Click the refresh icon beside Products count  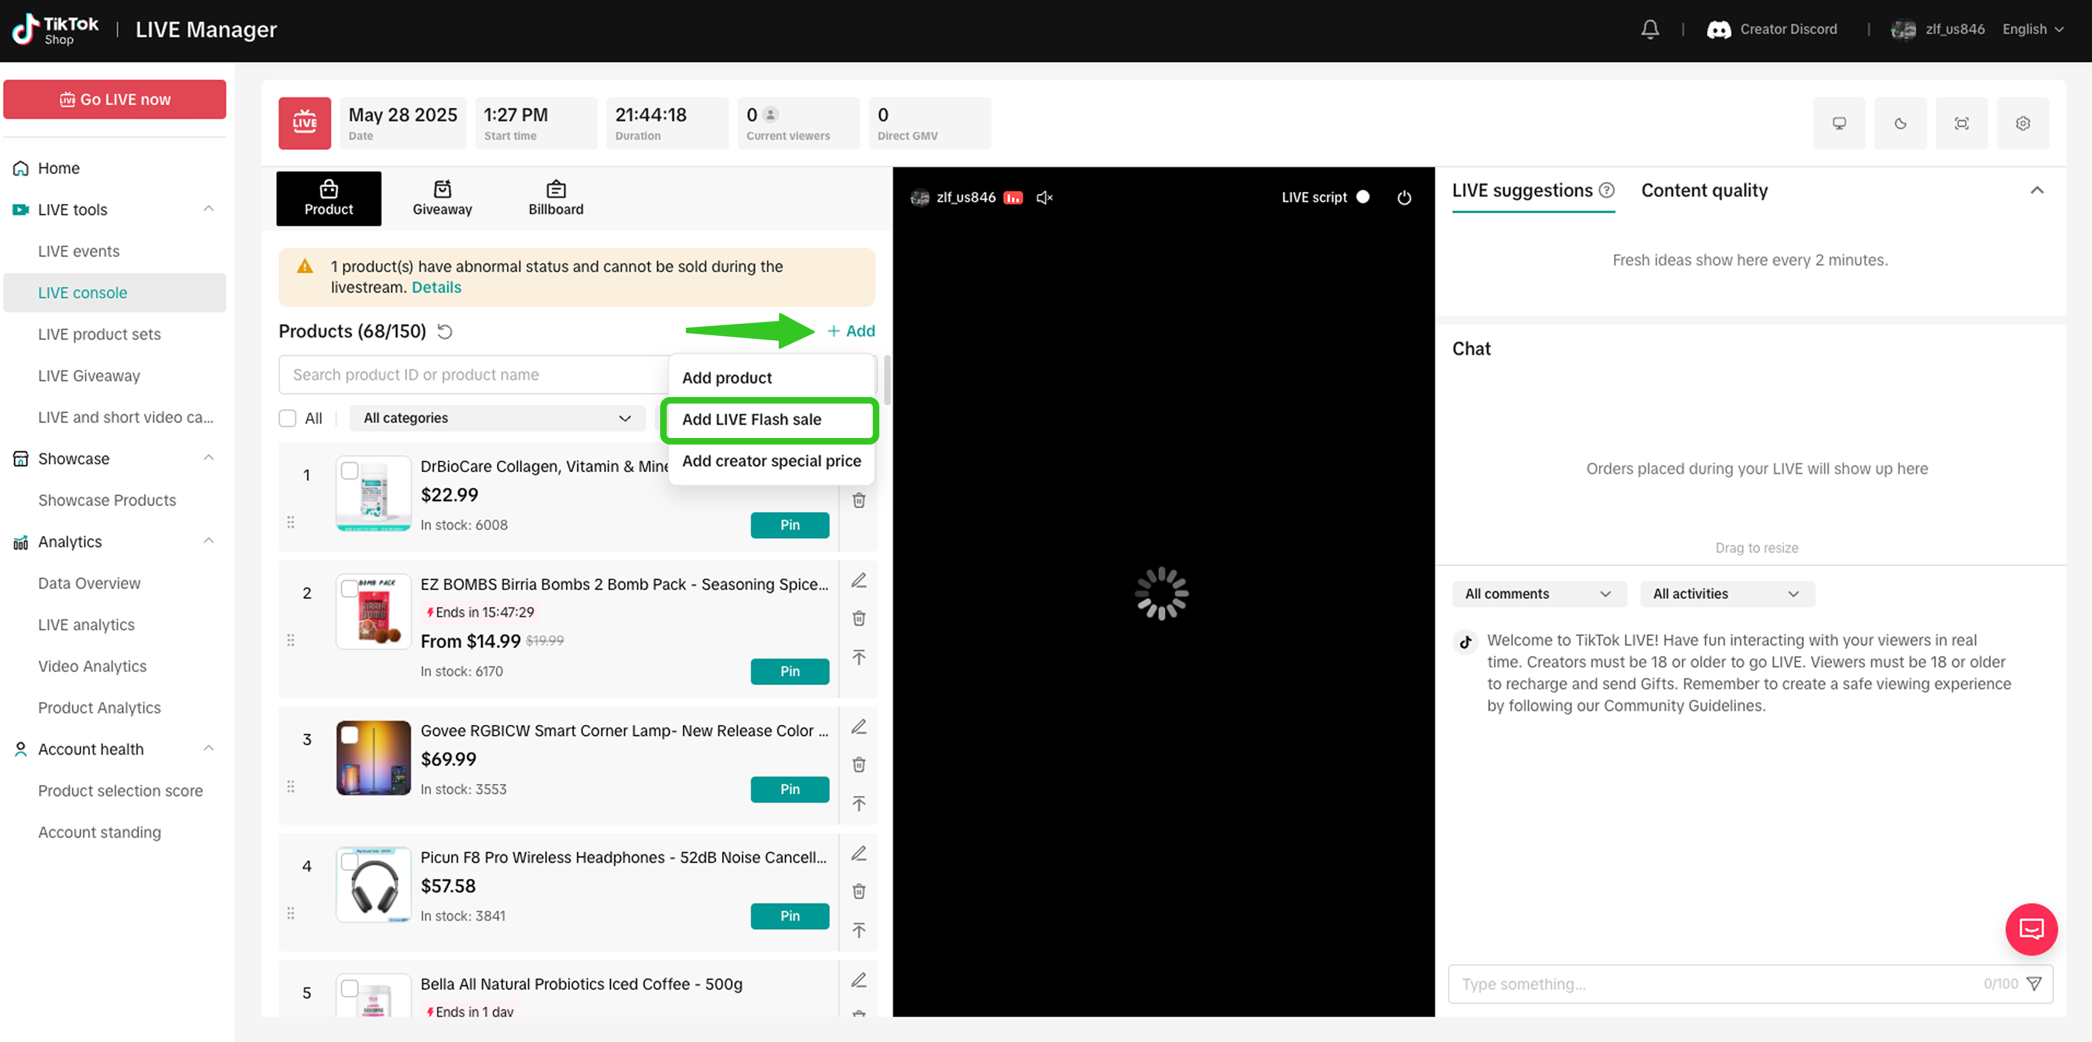click(445, 331)
